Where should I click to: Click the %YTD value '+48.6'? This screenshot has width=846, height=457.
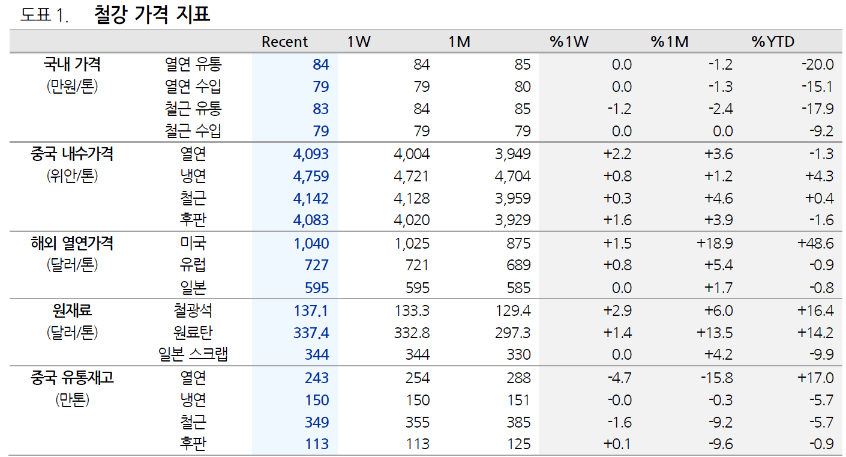click(x=815, y=243)
